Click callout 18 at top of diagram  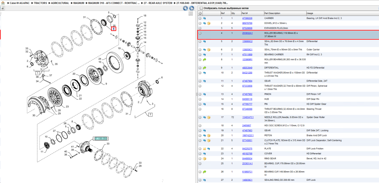pyautogui.click(x=145, y=16)
